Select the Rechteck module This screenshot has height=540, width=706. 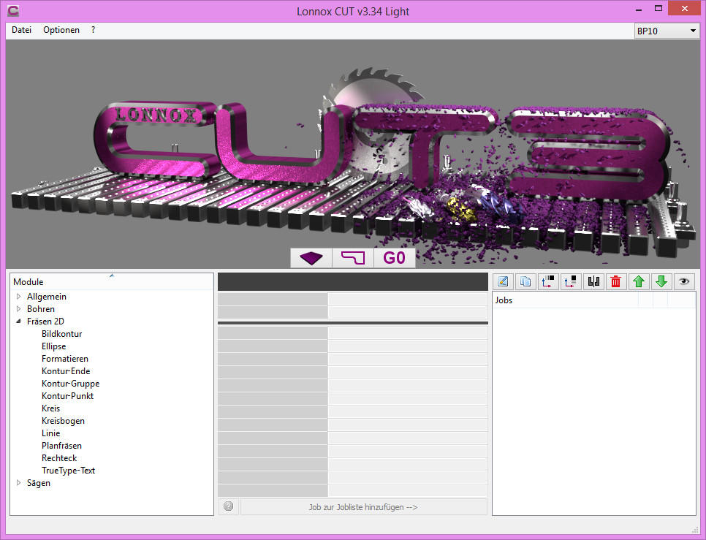click(59, 457)
